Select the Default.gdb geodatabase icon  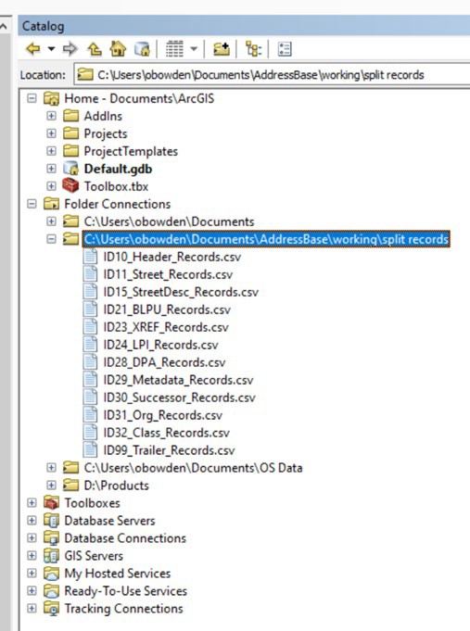tap(70, 169)
